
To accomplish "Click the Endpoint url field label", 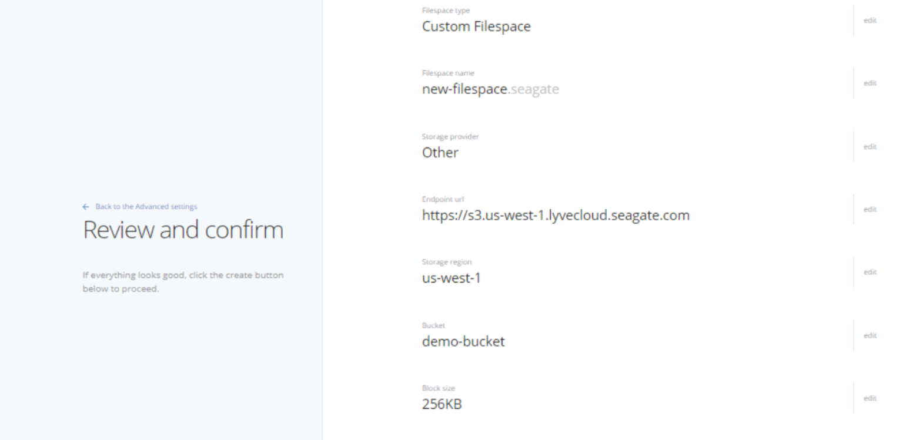I will click(x=443, y=199).
